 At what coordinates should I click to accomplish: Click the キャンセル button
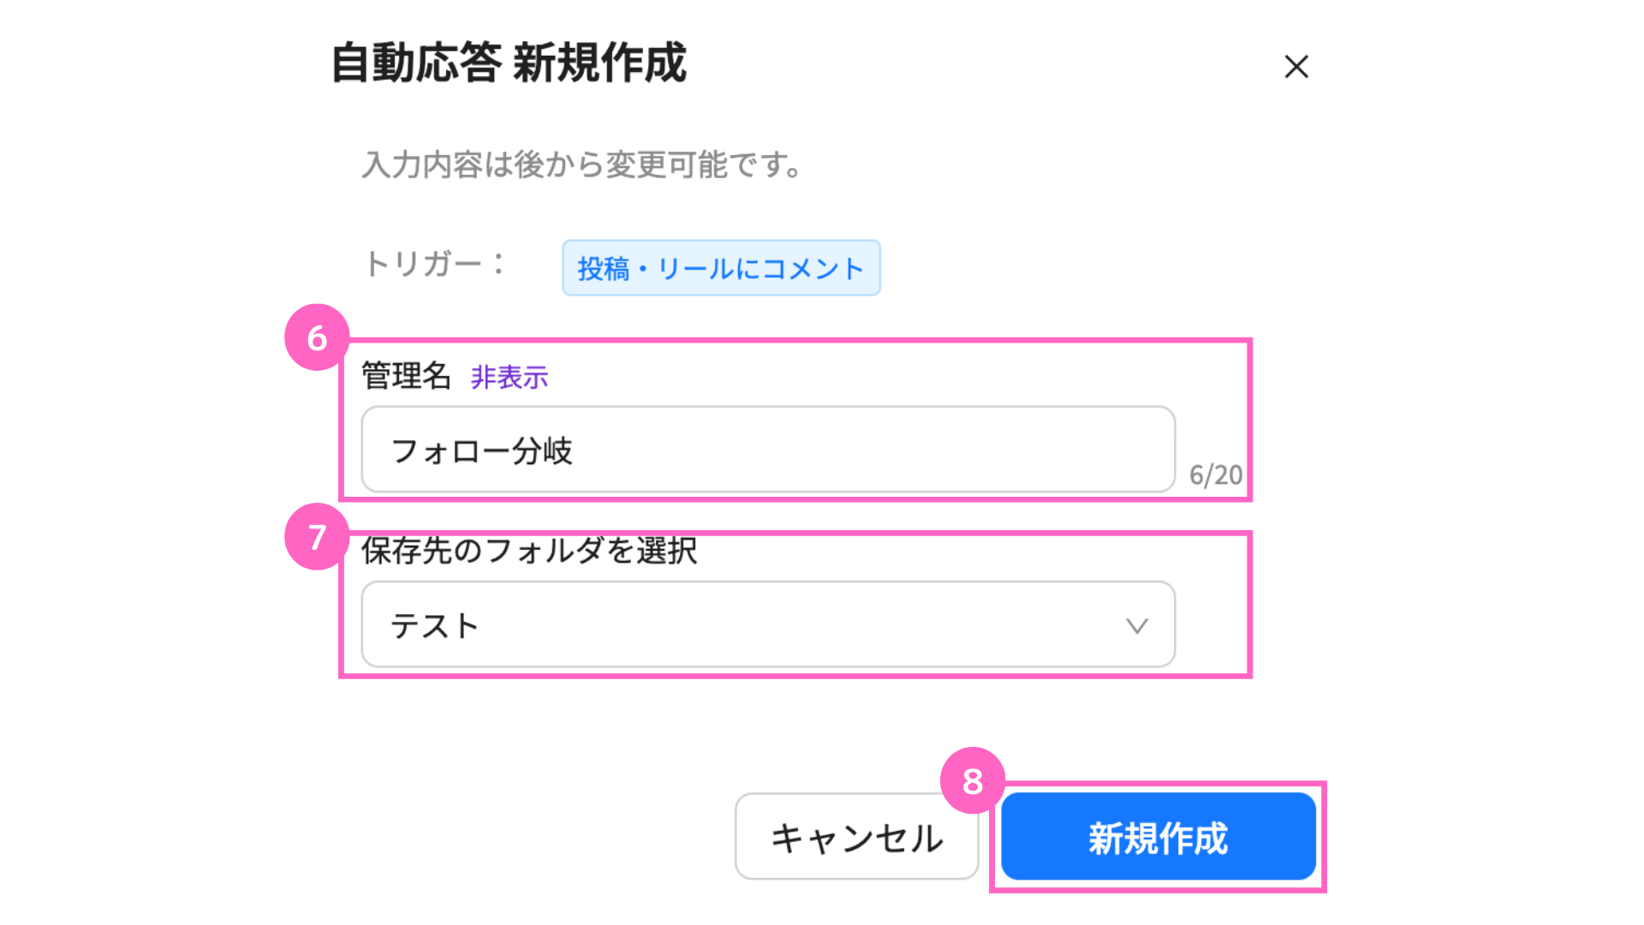click(856, 837)
